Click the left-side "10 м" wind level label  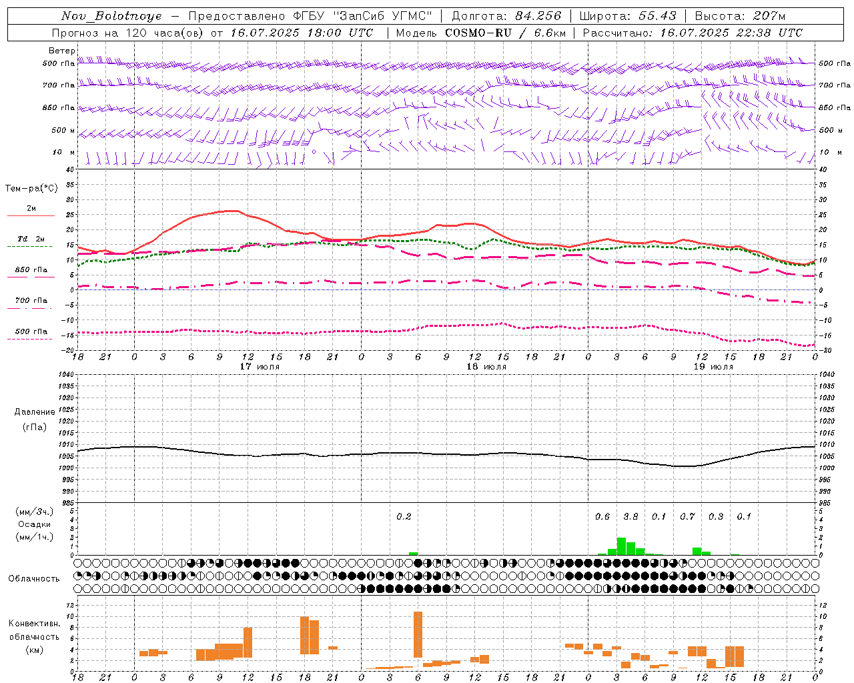coord(64,153)
